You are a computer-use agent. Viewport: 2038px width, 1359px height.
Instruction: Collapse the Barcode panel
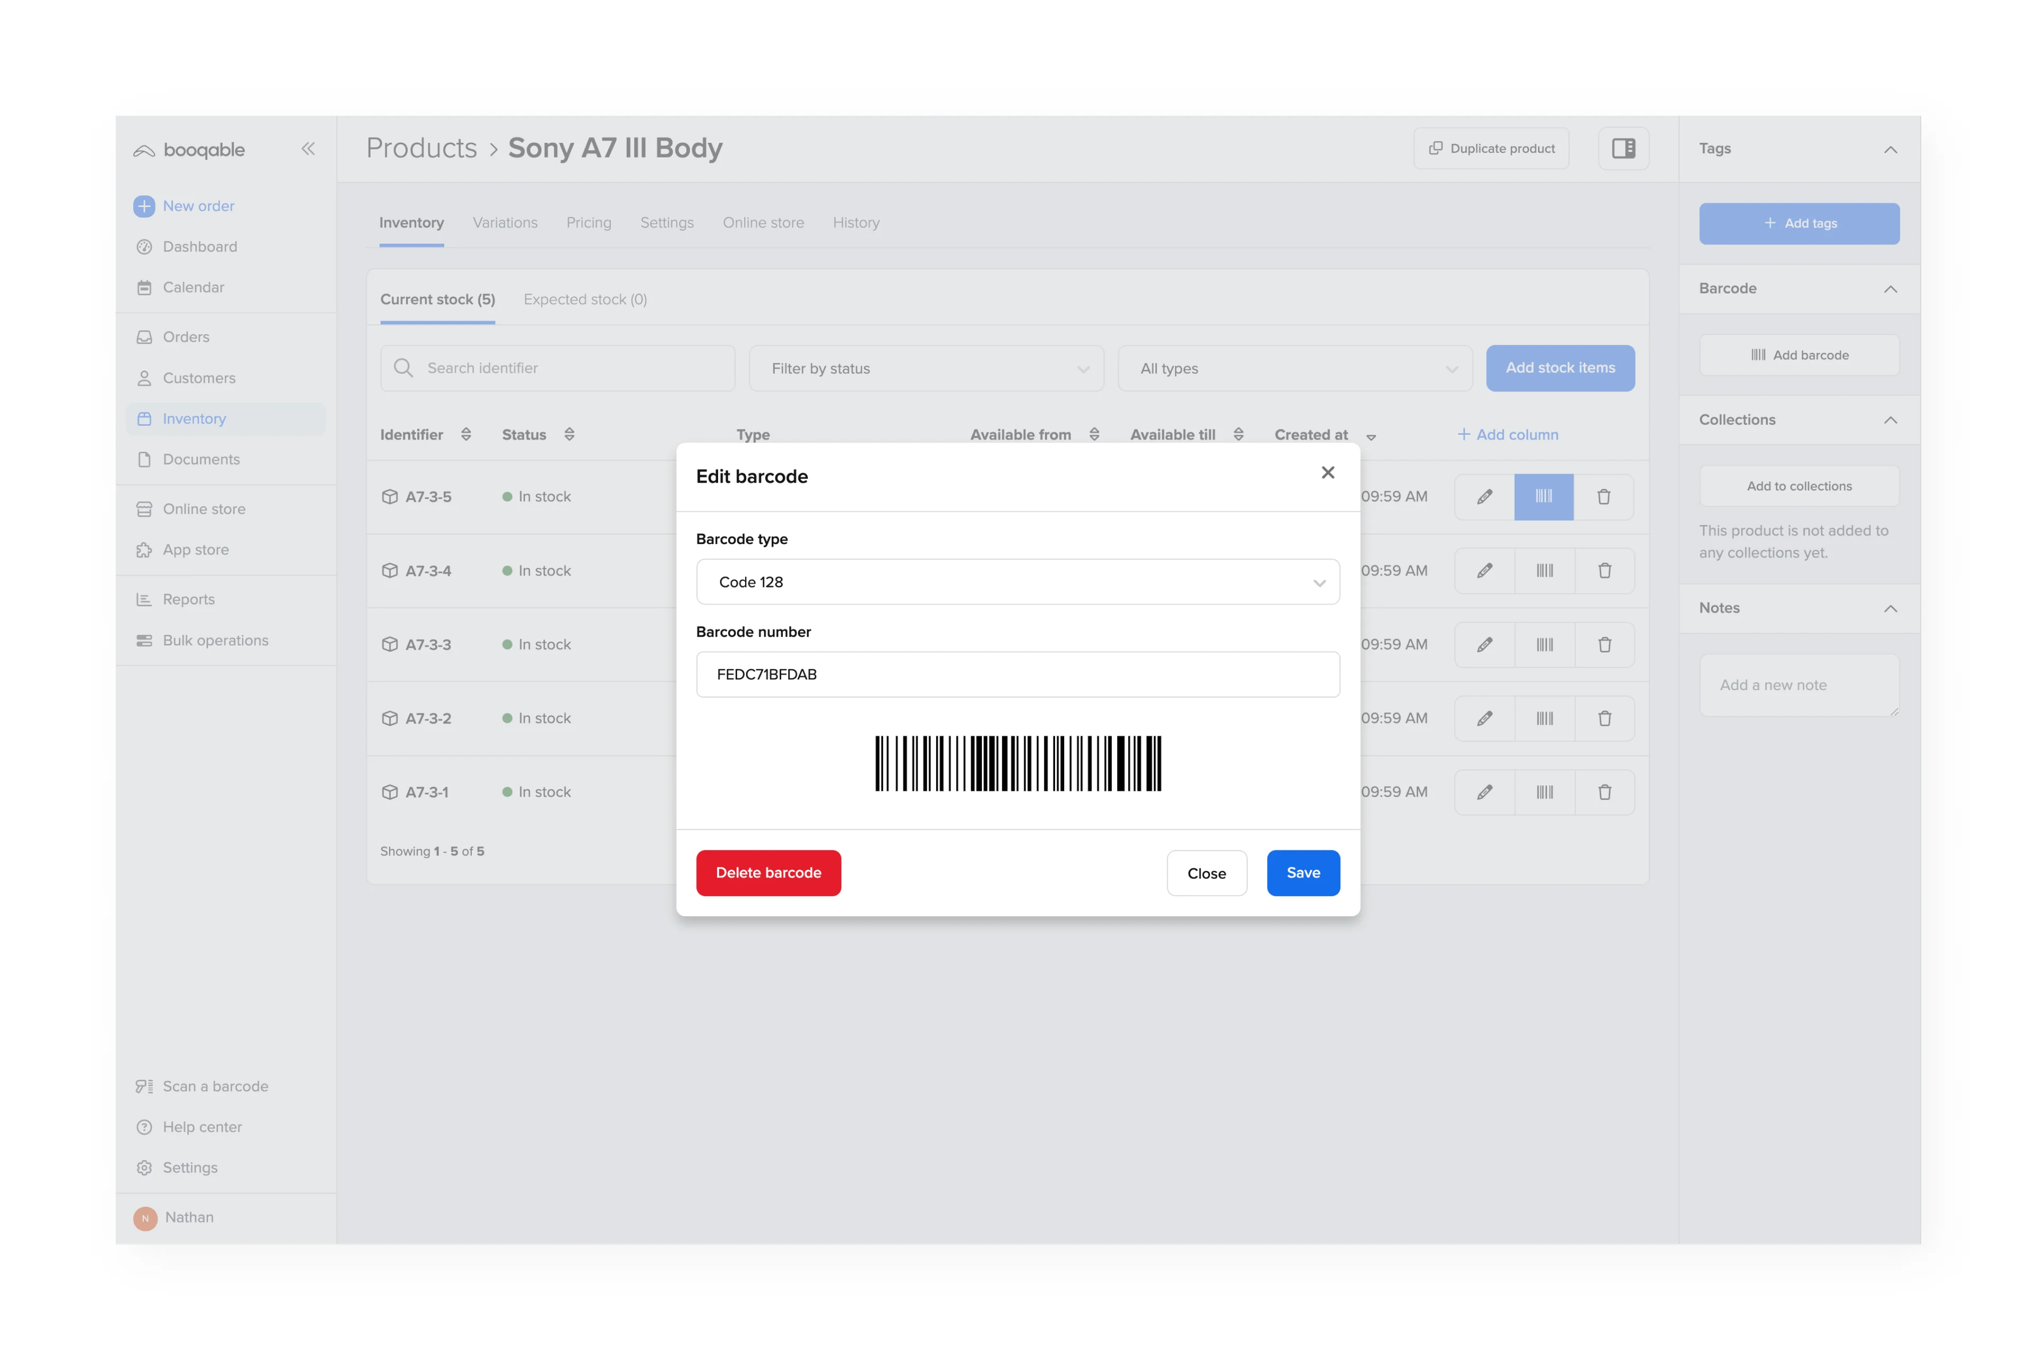click(1890, 289)
